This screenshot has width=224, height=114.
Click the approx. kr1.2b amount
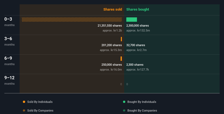coord(112,30)
